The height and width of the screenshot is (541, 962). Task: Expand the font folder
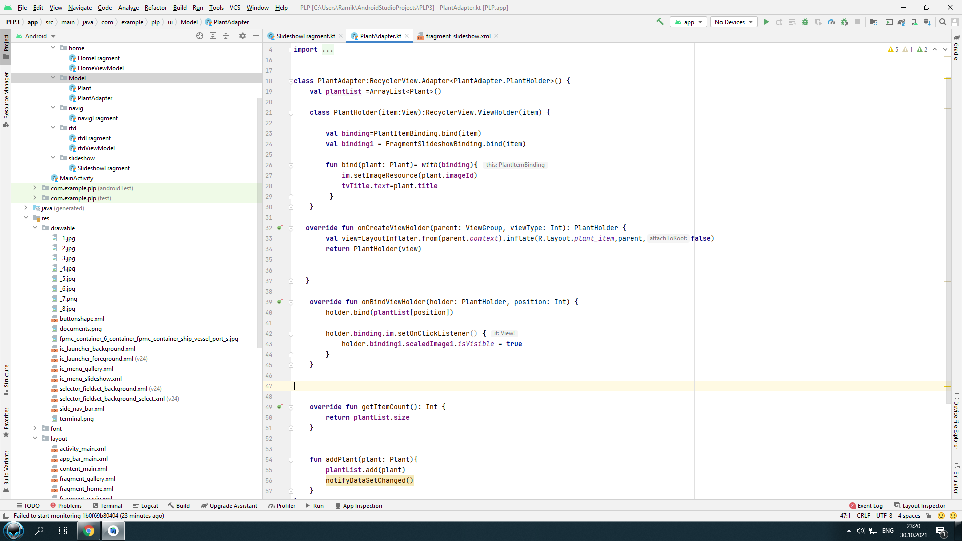pos(35,428)
